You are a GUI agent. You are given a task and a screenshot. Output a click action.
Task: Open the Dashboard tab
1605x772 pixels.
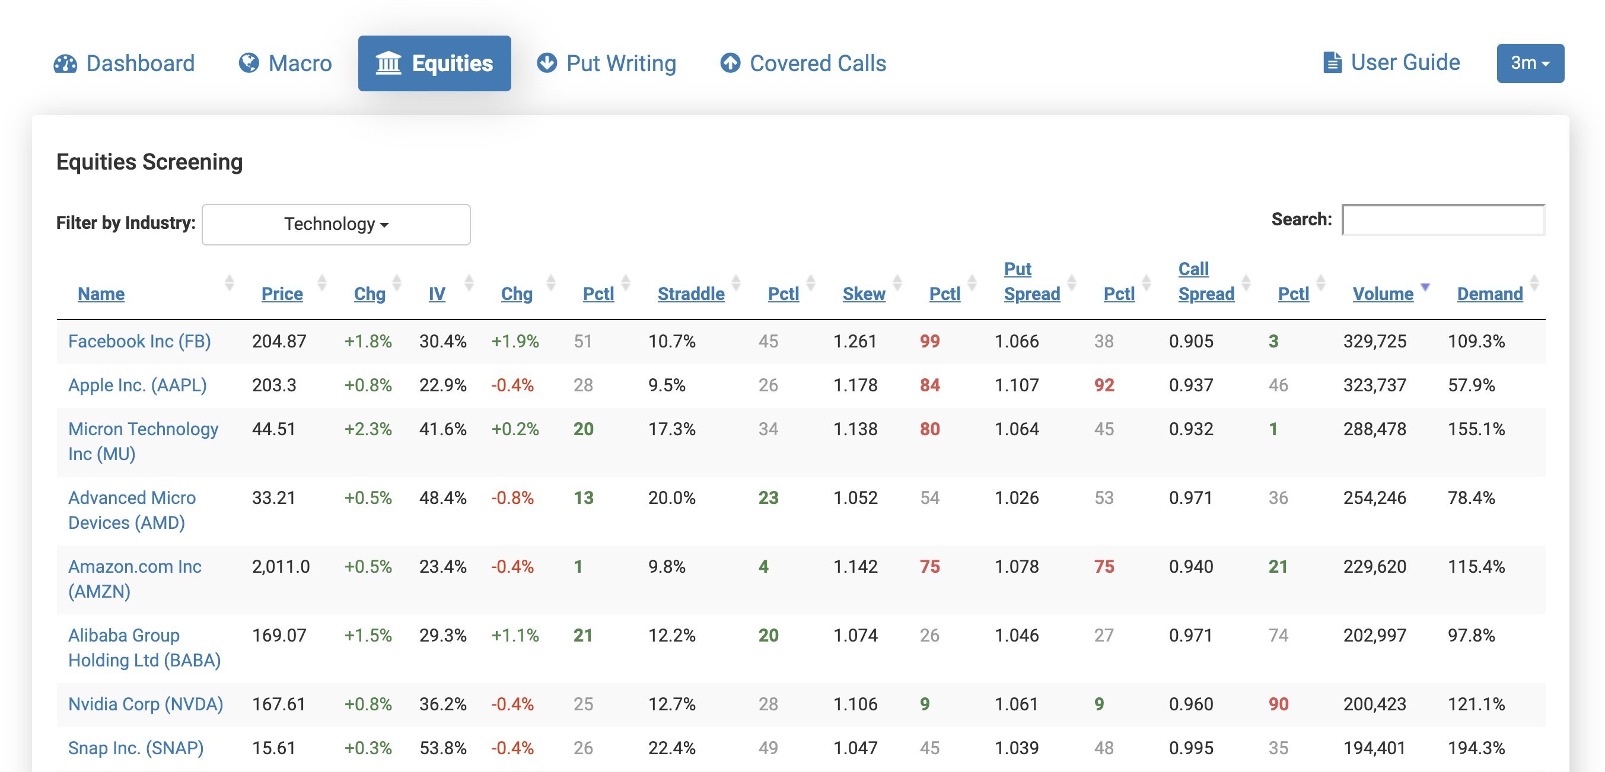point(124,63)
